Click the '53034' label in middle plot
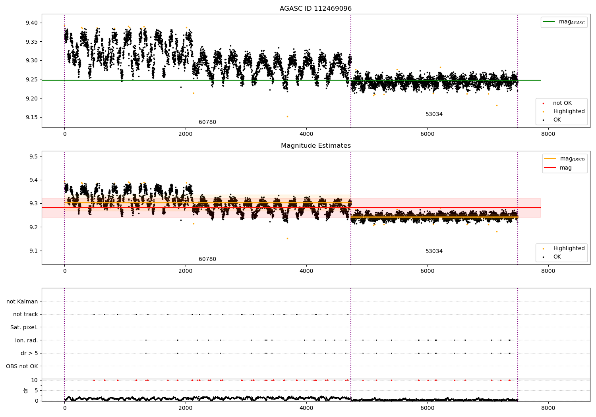 [x=434, y=251]
